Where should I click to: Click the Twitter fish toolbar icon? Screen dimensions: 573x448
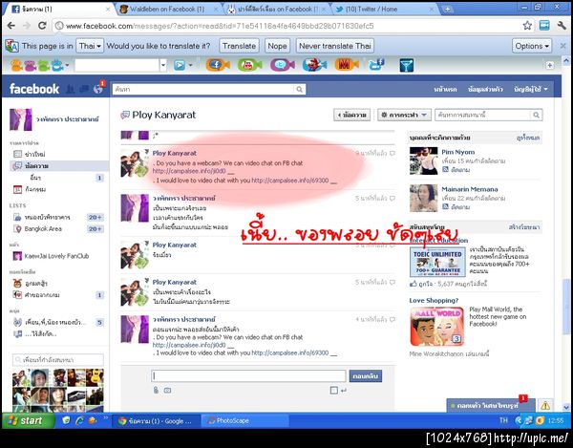click(x=282, y=65)
